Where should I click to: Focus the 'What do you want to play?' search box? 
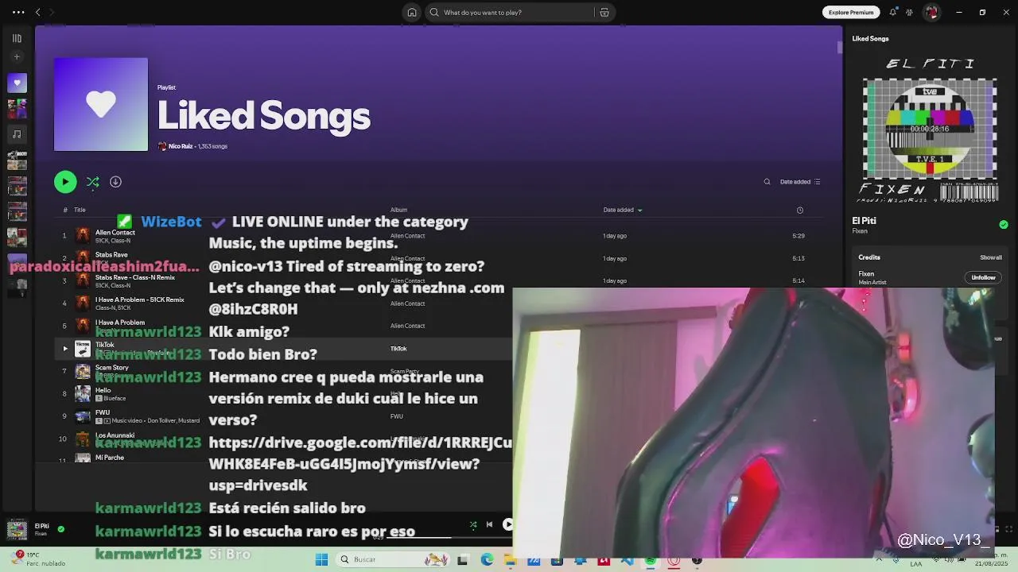point(510,12)
